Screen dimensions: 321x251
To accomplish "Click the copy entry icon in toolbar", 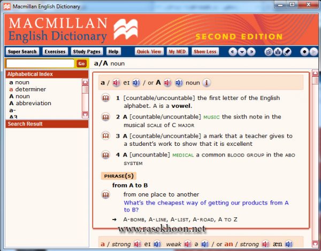I will (269, 52).
